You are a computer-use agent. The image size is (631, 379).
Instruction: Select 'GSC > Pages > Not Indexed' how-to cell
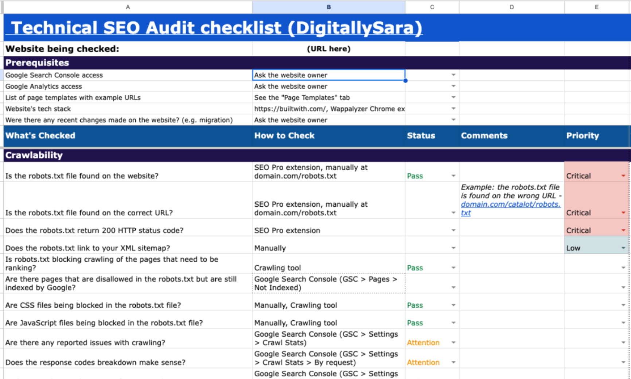[x=329, y=283]
